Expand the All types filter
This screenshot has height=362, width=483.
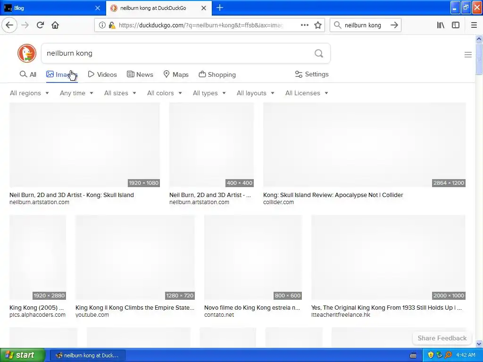[209, 93]
